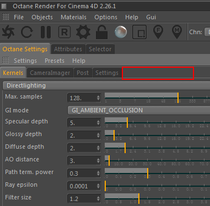
Task: Switch to the CameraImager tab
Action: (50, 73)
